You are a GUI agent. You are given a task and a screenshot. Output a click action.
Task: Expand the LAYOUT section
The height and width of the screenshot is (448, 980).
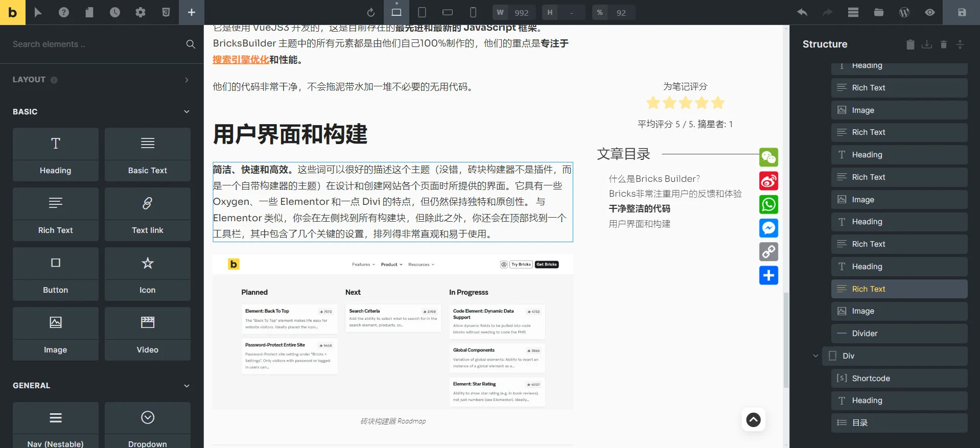101,80
